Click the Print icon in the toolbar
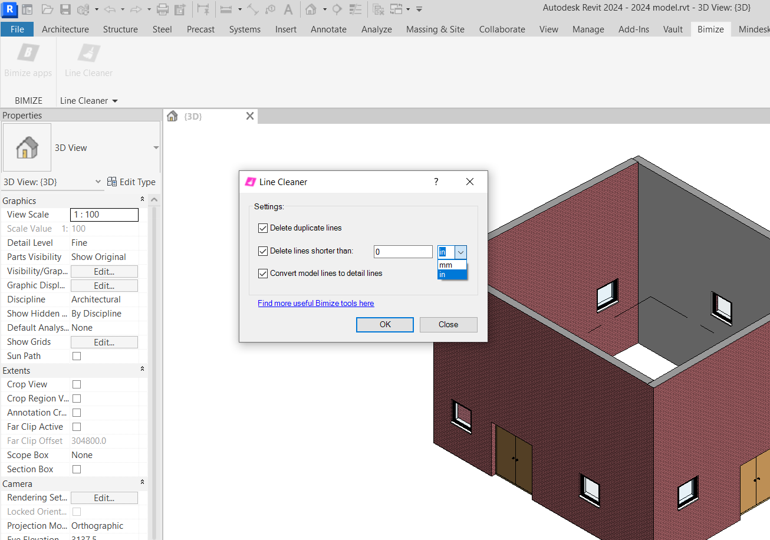770x540 pixels. point(163,9)
